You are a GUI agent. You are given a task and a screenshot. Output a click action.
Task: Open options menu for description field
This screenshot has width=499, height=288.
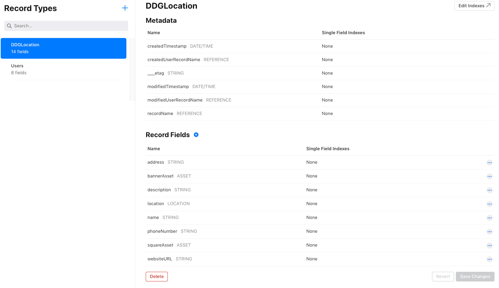(489, 190)
